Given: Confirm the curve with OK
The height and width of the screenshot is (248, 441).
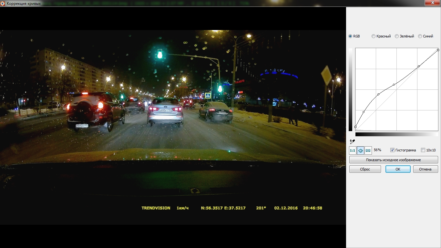Looking at the screenshot, I should [x=398, y=169].
